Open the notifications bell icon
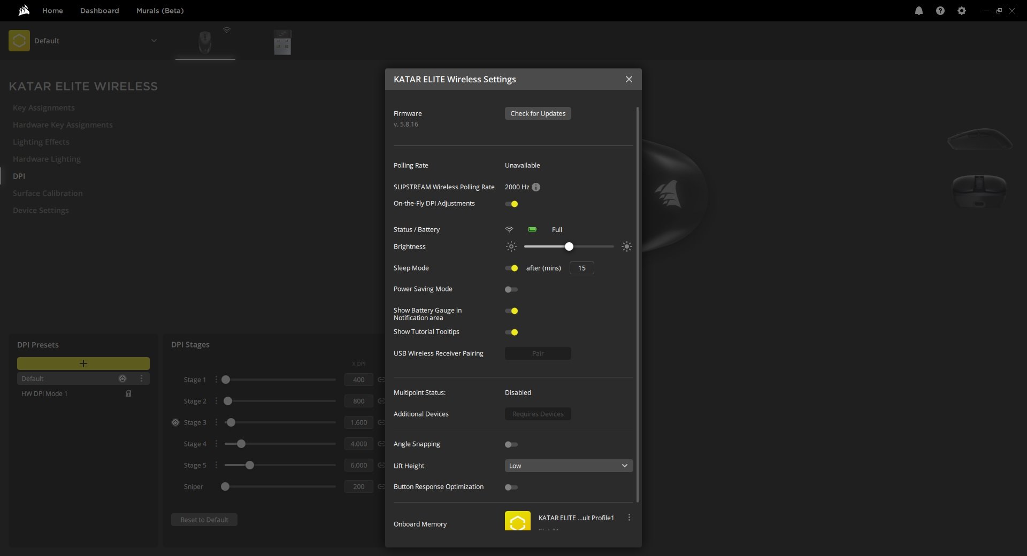 919,11
